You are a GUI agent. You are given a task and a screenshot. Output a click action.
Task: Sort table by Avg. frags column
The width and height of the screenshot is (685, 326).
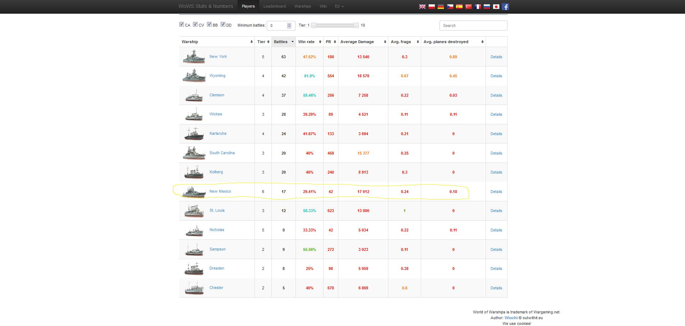coord(405,42)
